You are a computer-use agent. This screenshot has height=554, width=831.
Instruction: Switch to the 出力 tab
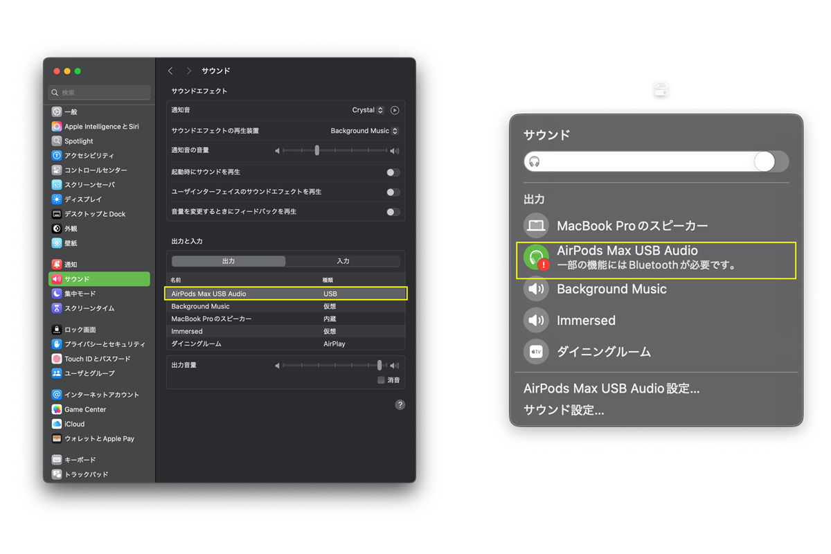tap(229, 261)
